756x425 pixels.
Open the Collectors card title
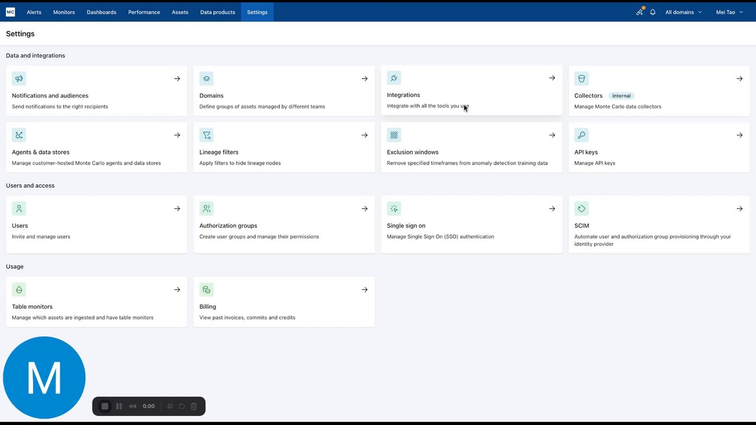(x=588, y=96)
